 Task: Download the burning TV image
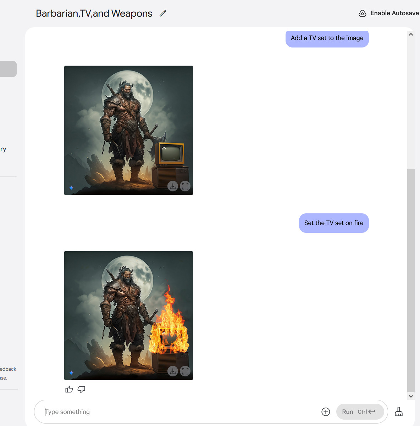pyautogui.click(x=173, y=371)
